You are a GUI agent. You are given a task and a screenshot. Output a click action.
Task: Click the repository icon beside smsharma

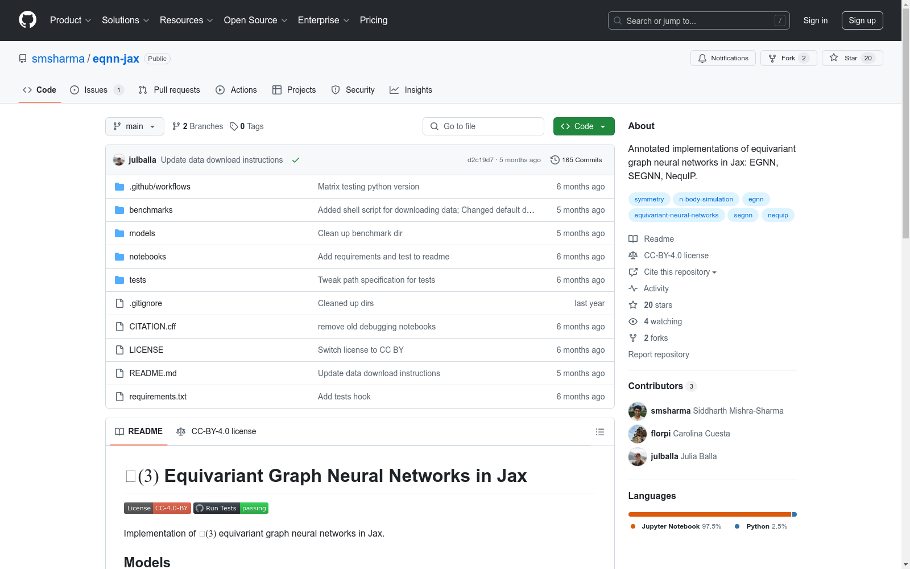[23, 59]
